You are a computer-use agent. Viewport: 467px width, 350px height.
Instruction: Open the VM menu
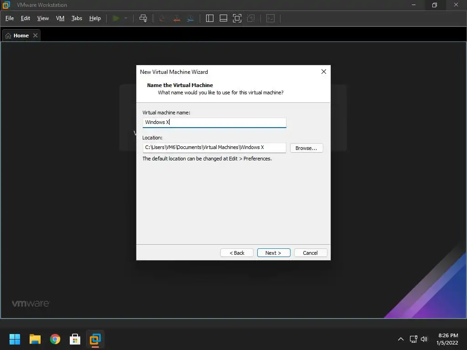(60, 18)
